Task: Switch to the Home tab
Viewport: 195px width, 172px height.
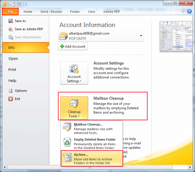Action: (28, 12)
